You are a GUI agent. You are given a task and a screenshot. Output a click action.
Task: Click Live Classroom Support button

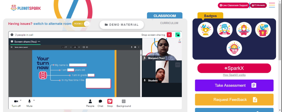[x=233, y=5]
